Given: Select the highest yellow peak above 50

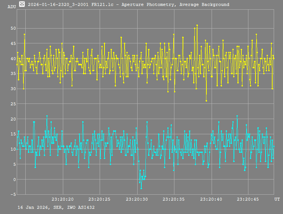Looking at the screenshot, I should (x=197, y=25).
